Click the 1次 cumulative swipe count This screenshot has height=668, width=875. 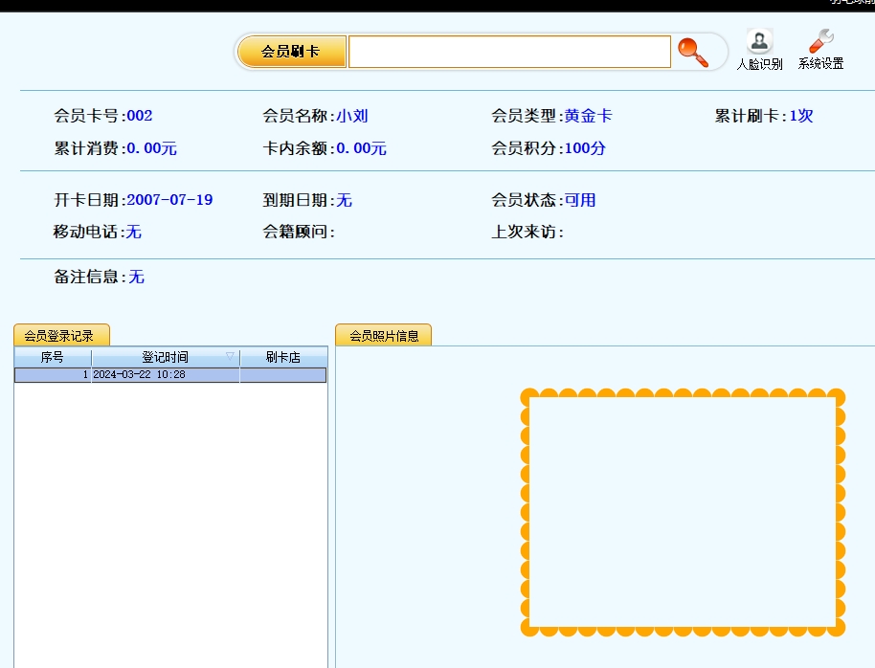(x=801, y=116)
